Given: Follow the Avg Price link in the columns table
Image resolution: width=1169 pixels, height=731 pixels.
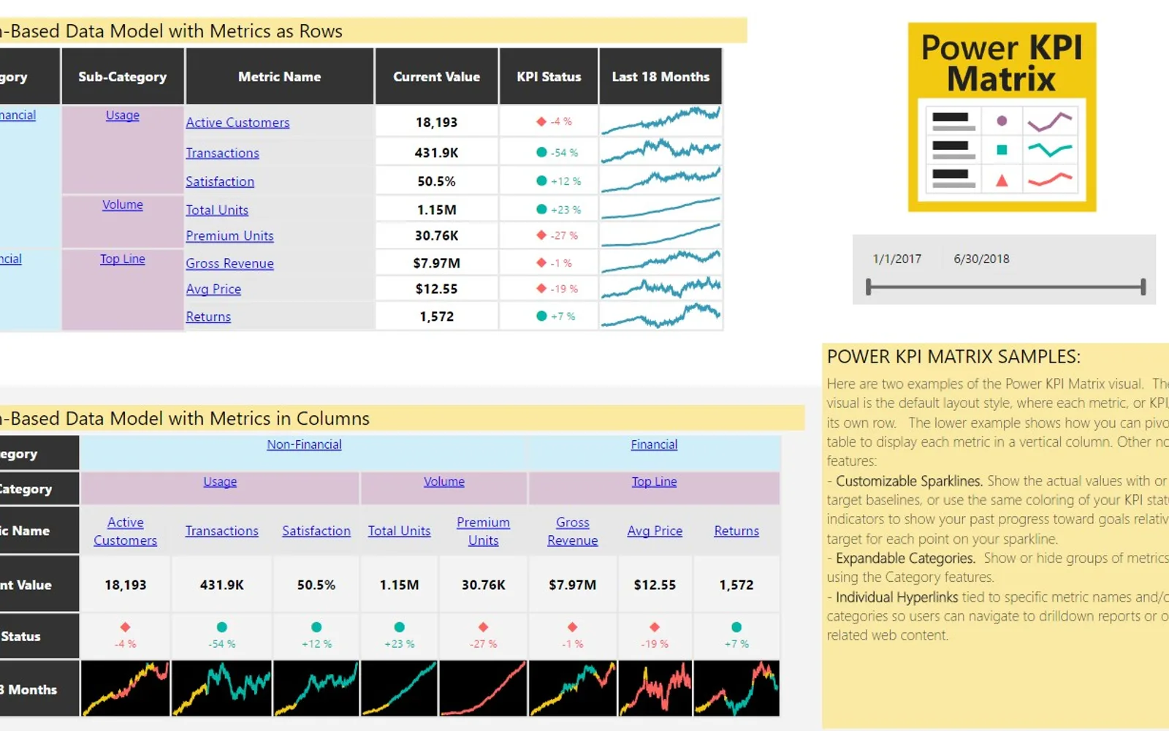Looking at the screenshot, I should (655, 531).
